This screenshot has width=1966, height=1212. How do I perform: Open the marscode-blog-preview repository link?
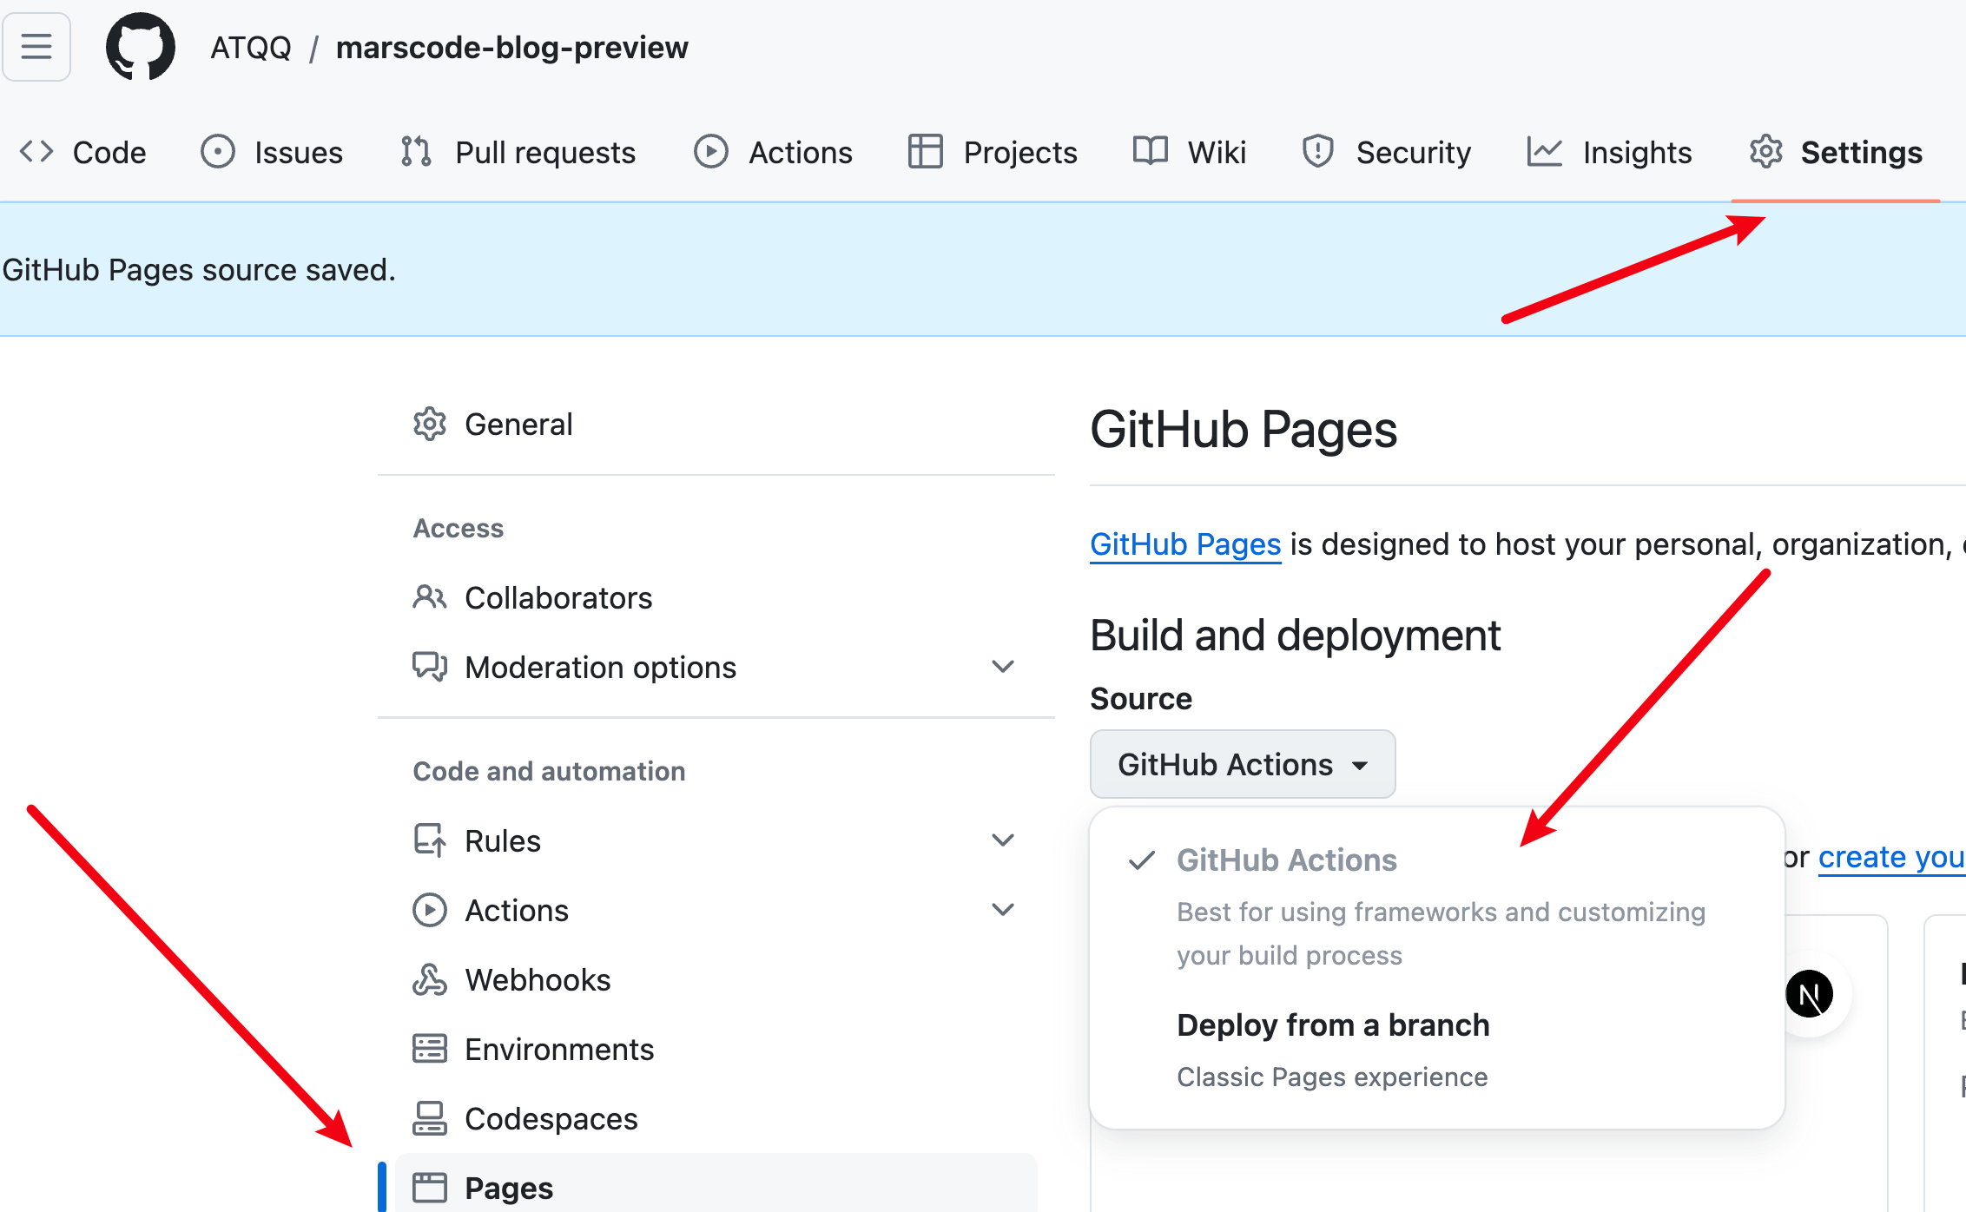point(512,47)
